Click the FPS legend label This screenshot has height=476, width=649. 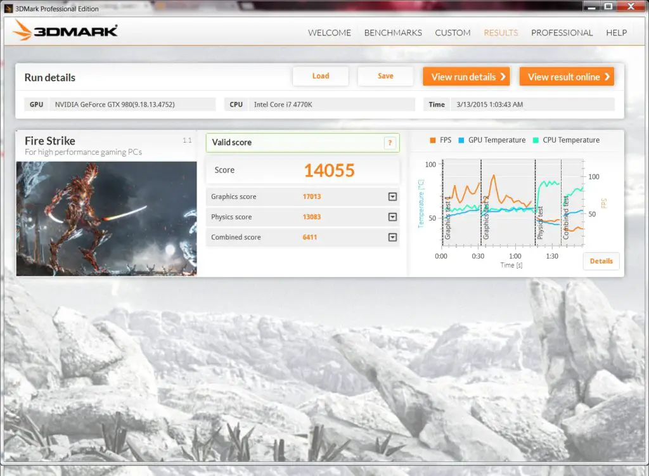pyautogui.click(x=446, y=140)
